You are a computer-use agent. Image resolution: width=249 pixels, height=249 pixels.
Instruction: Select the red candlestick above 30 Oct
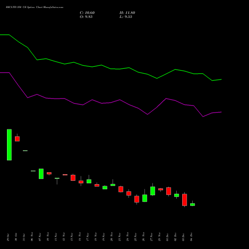(17, 139)
